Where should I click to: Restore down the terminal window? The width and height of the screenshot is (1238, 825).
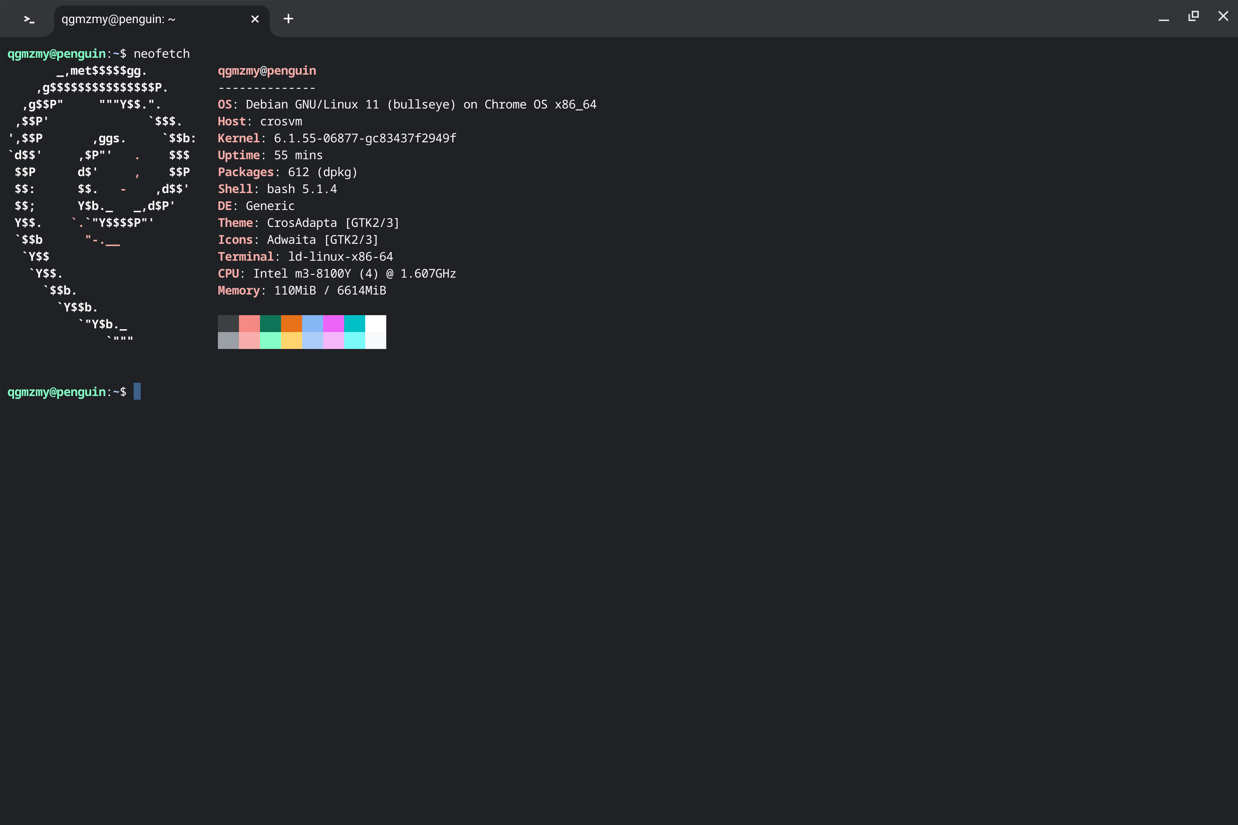(1193, 16)
